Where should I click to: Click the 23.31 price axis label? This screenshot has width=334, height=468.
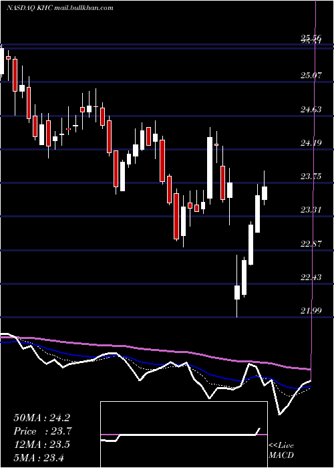click(311, 210)
